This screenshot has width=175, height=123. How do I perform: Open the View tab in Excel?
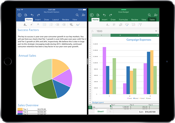(x=144, y=20)
